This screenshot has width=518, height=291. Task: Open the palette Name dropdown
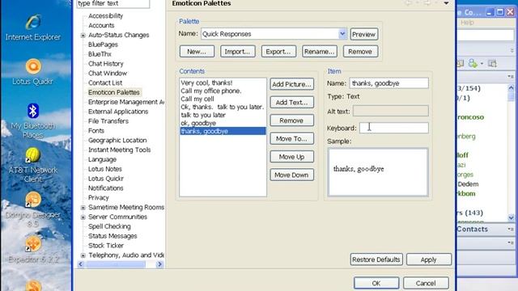coord(342,34)
